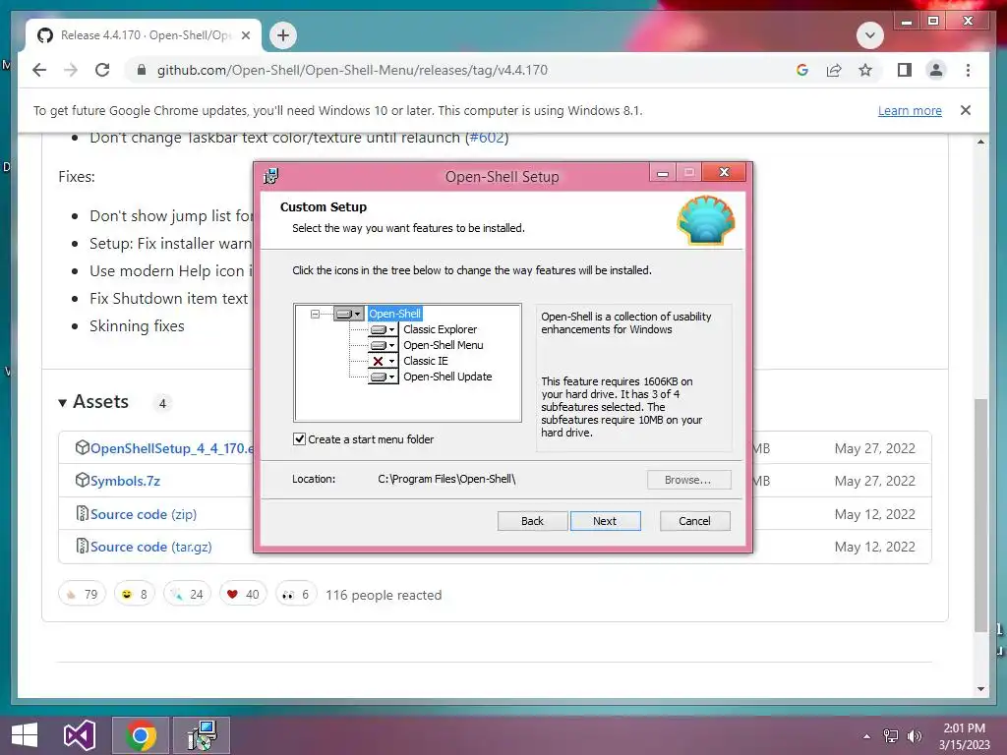Reload the GitHub page
Image resolution: width=1007 pixels, height=755 pixels.
point(102,70)
